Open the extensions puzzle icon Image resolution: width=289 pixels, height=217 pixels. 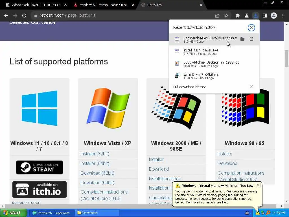(238, 16)
